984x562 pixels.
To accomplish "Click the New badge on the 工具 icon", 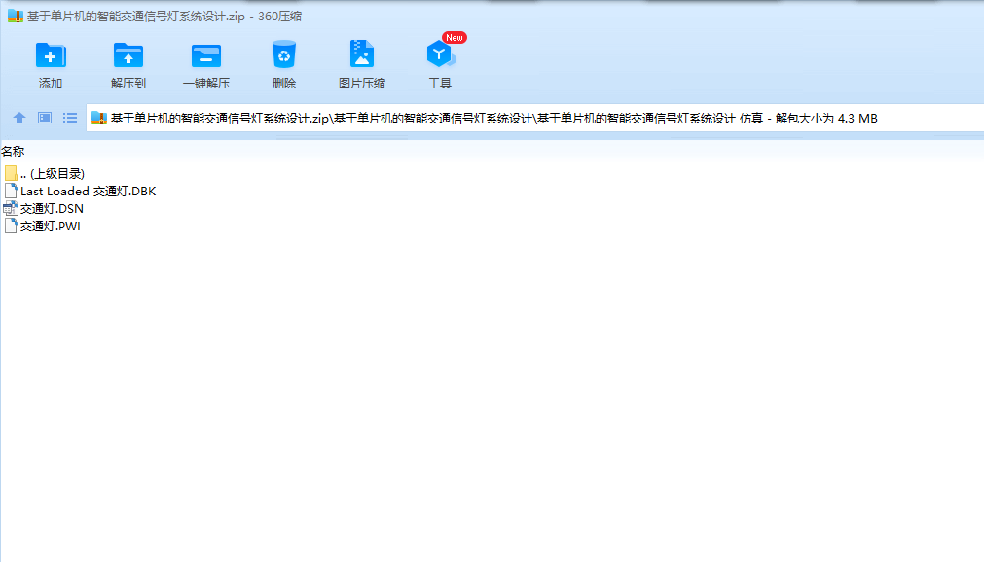I will [x=454, y=38].
